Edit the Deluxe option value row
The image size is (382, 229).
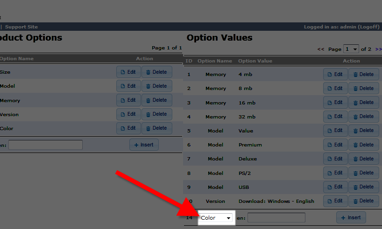tap(335, 159)
